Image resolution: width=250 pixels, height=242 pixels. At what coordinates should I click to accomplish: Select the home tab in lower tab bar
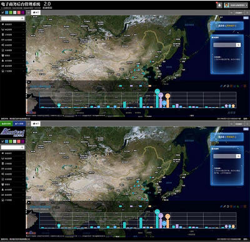point(36,123)
